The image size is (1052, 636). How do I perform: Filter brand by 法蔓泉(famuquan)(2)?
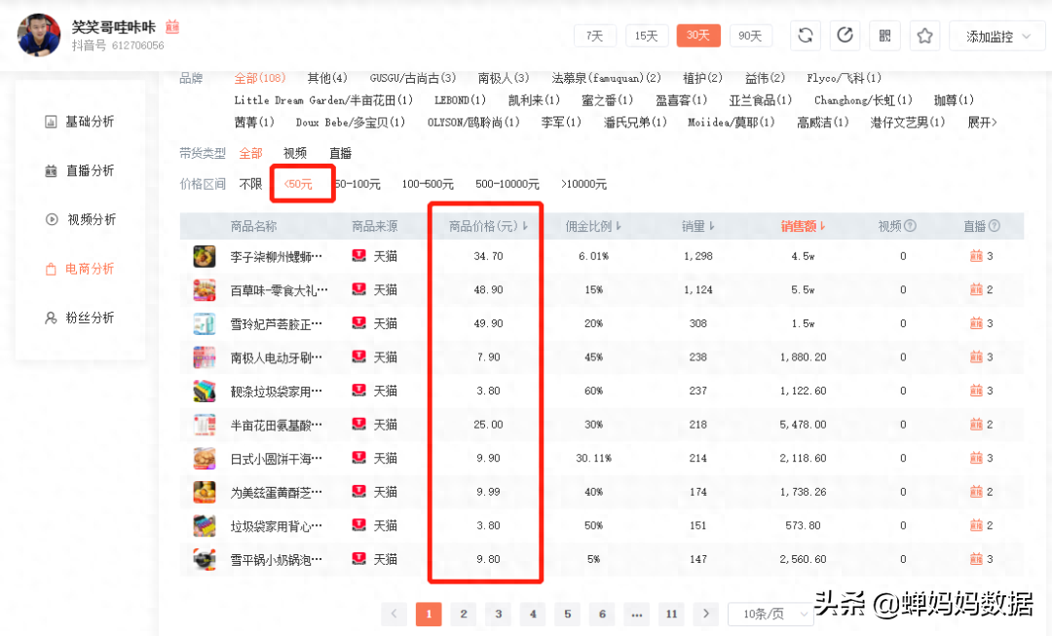[607, 78]
